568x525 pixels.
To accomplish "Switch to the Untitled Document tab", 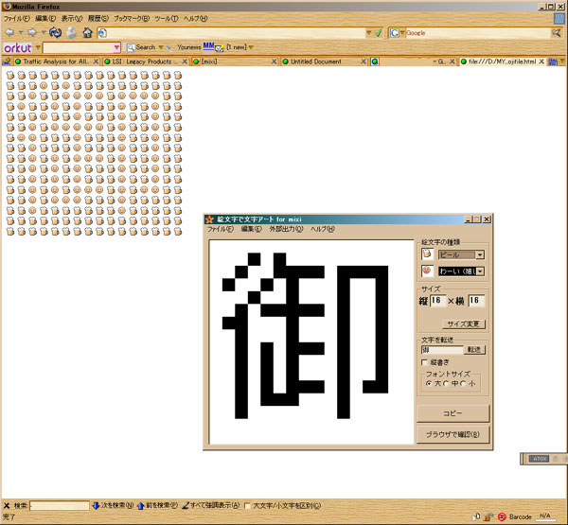I will (324, 61).
